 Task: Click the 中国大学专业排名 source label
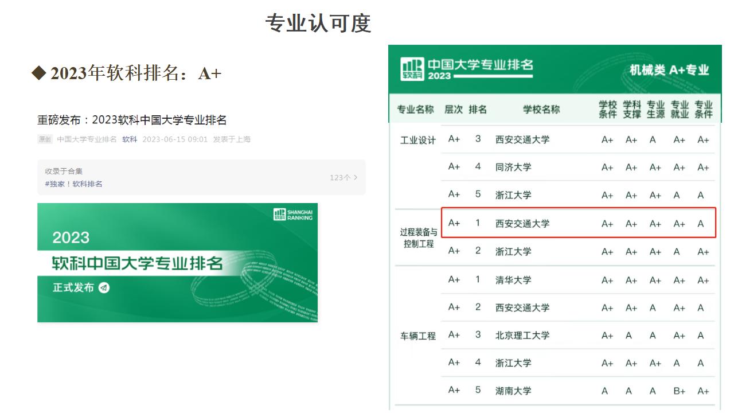pyautogui.click(x=87, y=139)
